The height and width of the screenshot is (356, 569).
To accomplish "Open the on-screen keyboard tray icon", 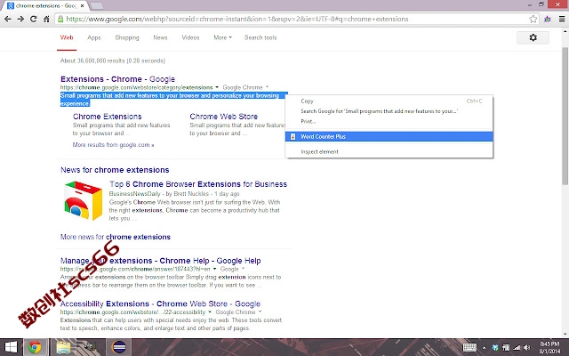I will point(469,348).
